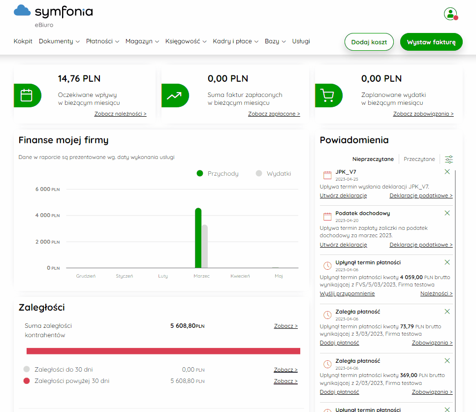Viewport: 476px width, 412px height.
Task: Click the Dodaj koszt button
Action: click(x=369, y=42)
